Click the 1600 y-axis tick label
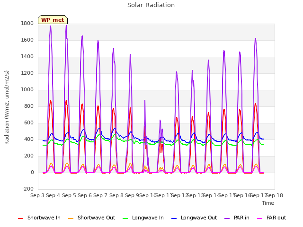 pyautogui.click(x=27, y=40)
